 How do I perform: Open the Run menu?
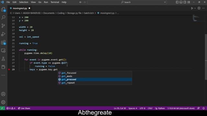click(46, 2)
